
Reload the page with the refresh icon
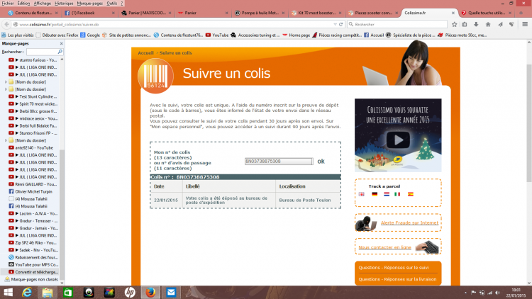click(x=341, y=24)
